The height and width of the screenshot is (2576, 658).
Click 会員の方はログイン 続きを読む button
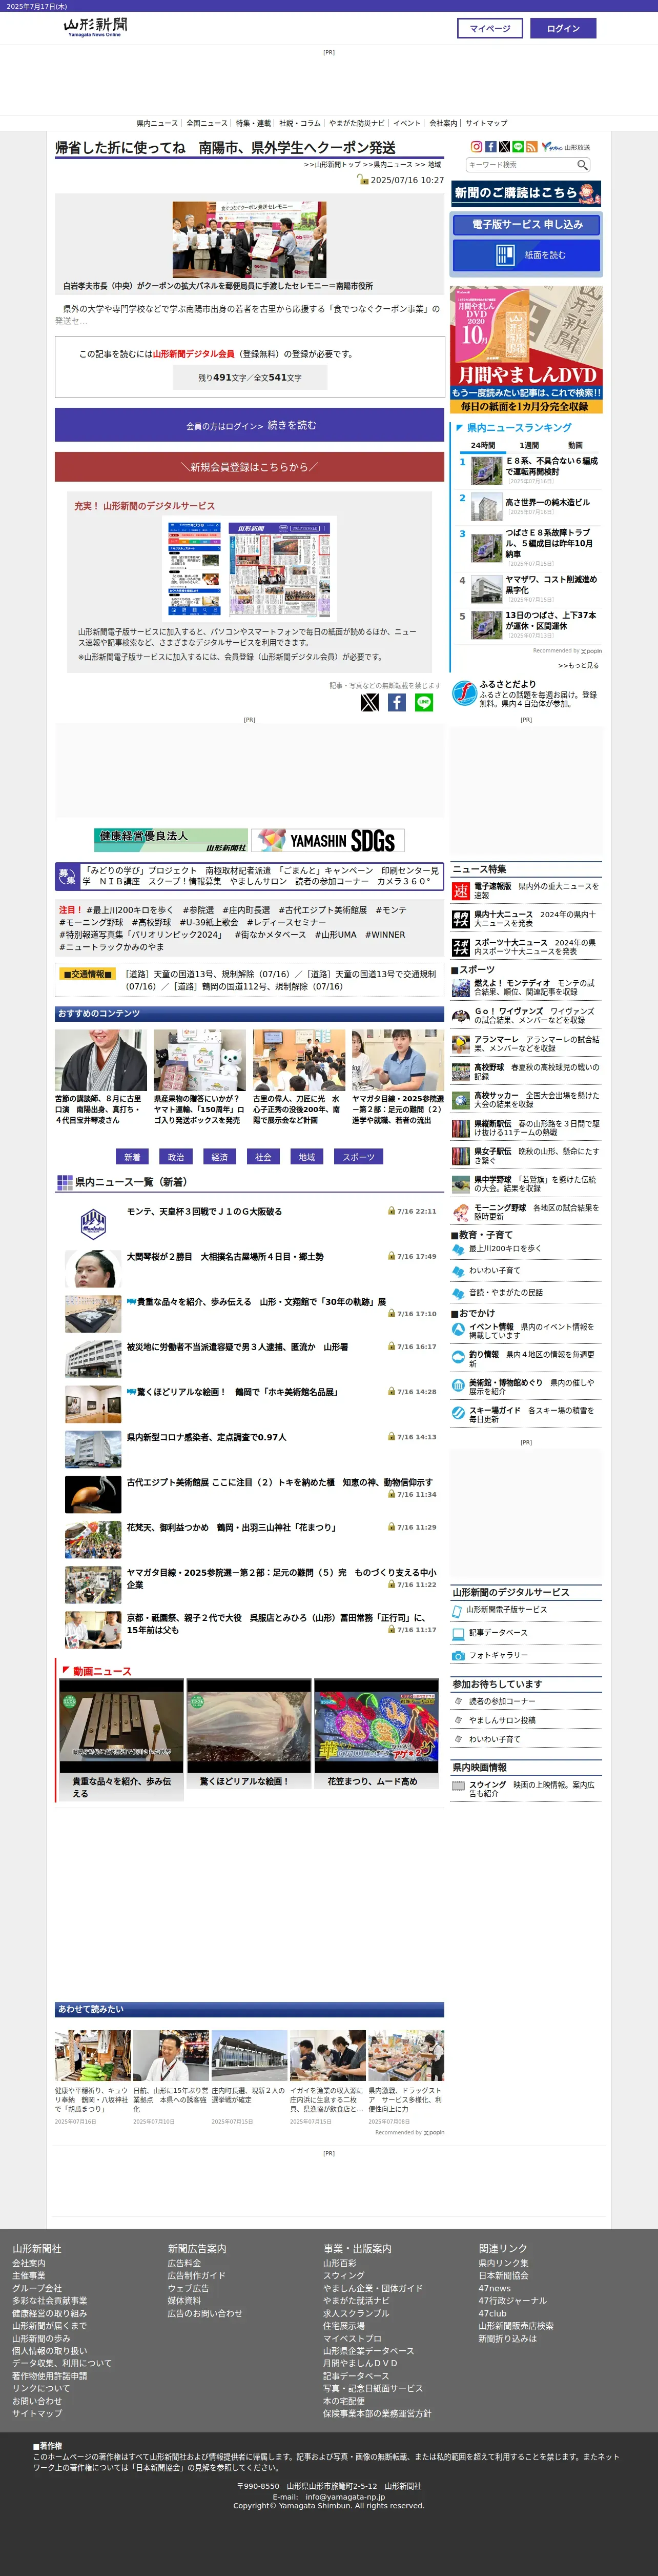(250, 425)
